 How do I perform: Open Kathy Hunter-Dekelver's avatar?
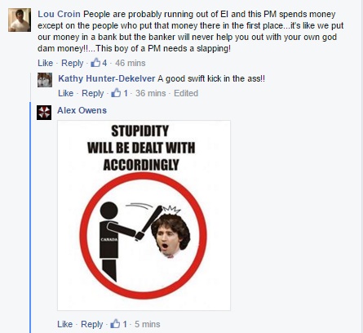[x=45, y=80]
